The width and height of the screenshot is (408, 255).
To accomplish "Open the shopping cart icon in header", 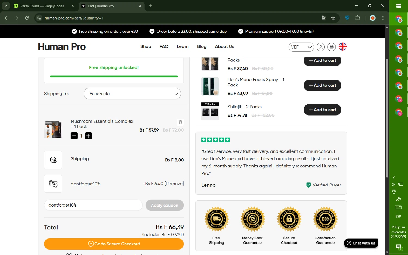I will [332, 47].
